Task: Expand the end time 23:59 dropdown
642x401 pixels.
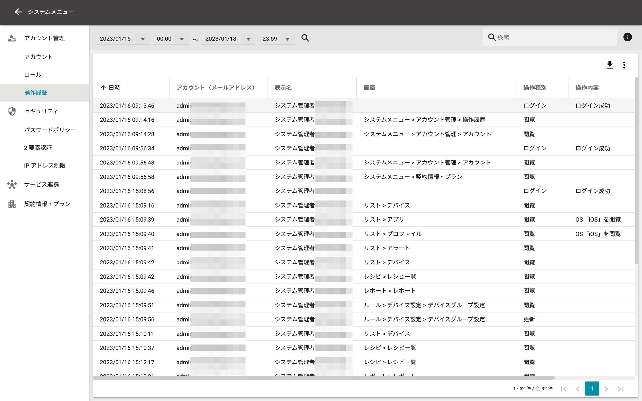Action: point(287,39)
